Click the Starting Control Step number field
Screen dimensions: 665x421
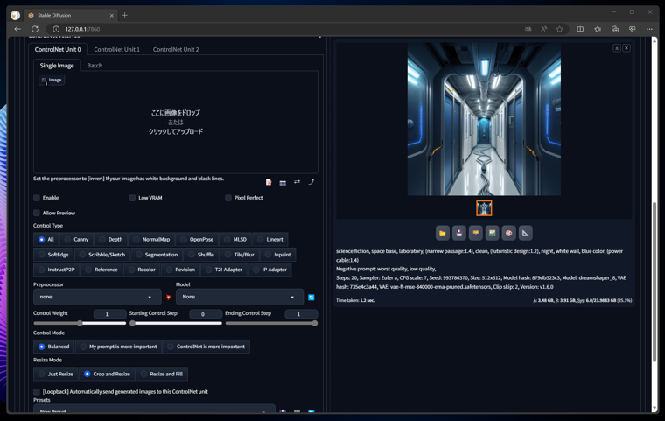point(206,314)
